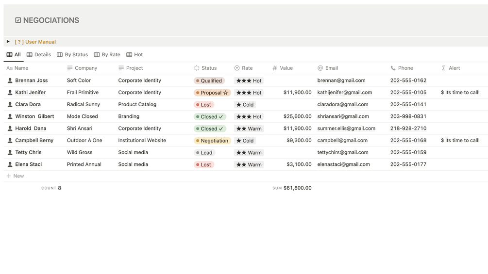Click the Name column header
The image size is (488, 274).
[x=17, y=68]
